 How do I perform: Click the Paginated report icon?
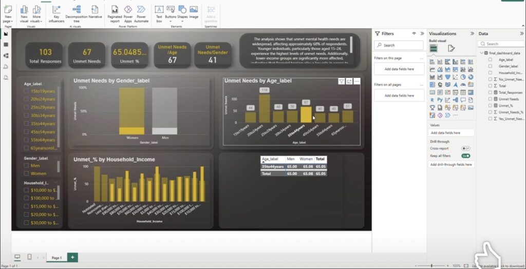click(x=115, y=13)
